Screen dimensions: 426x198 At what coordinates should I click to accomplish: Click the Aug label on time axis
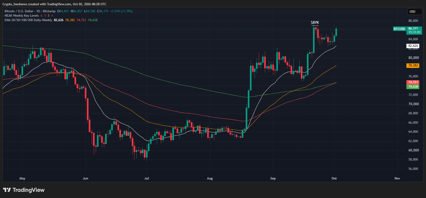click(210, 178)
